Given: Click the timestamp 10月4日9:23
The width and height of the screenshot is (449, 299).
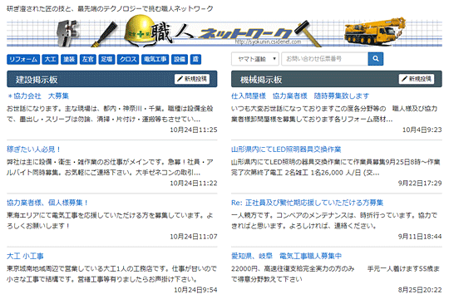Looking at the screenshot, I should point(422,130).
